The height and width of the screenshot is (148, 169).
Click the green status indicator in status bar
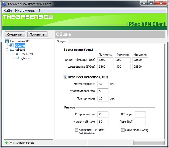(x=6, y=143)
